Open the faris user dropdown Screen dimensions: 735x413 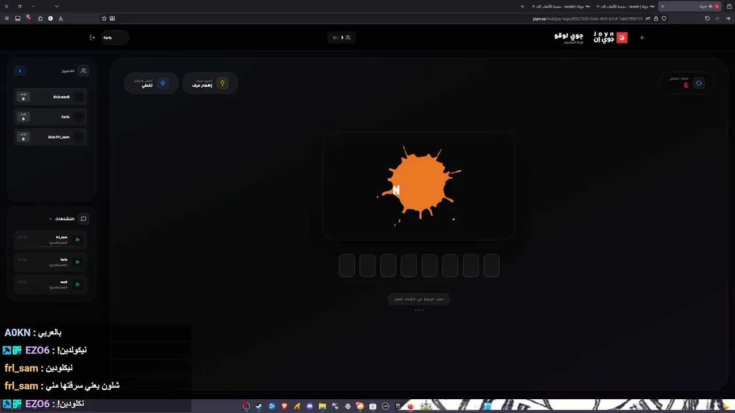coord(114,38)
